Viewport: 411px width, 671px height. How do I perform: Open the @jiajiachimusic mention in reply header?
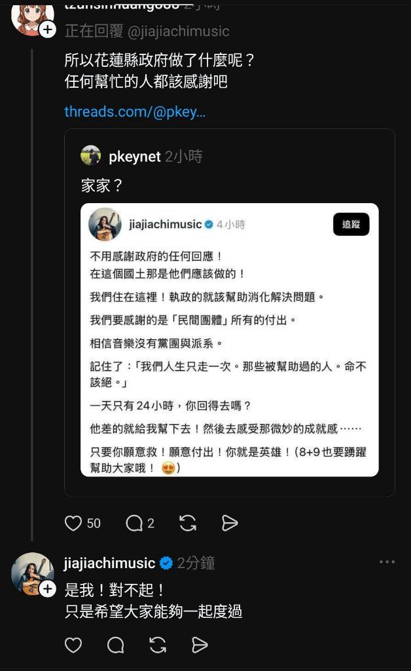click(179, 31)
